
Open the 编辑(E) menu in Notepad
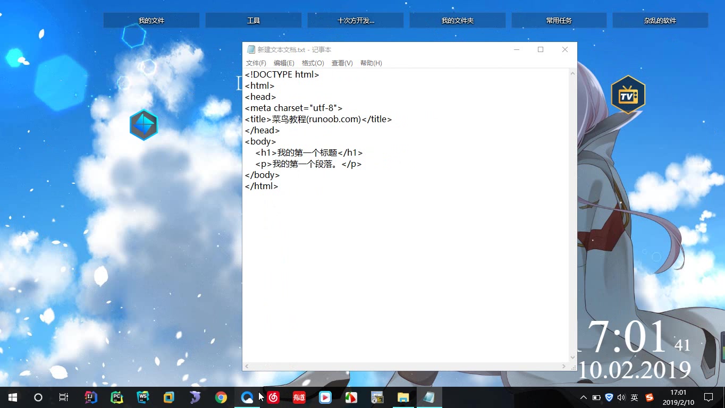click(284, 63)
